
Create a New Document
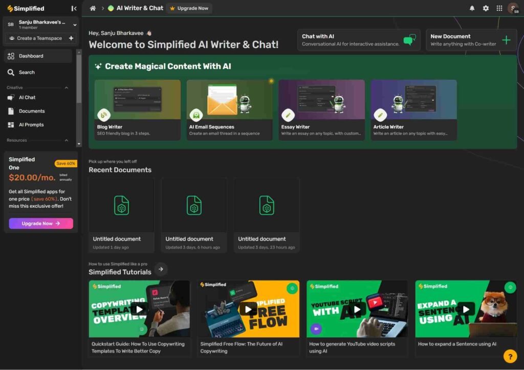(471, 40)
